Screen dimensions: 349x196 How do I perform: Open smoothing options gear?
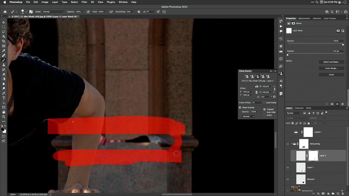[139, 12]
